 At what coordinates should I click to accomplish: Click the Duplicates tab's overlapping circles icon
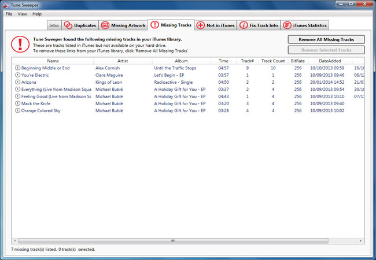[x=68, y=25]
